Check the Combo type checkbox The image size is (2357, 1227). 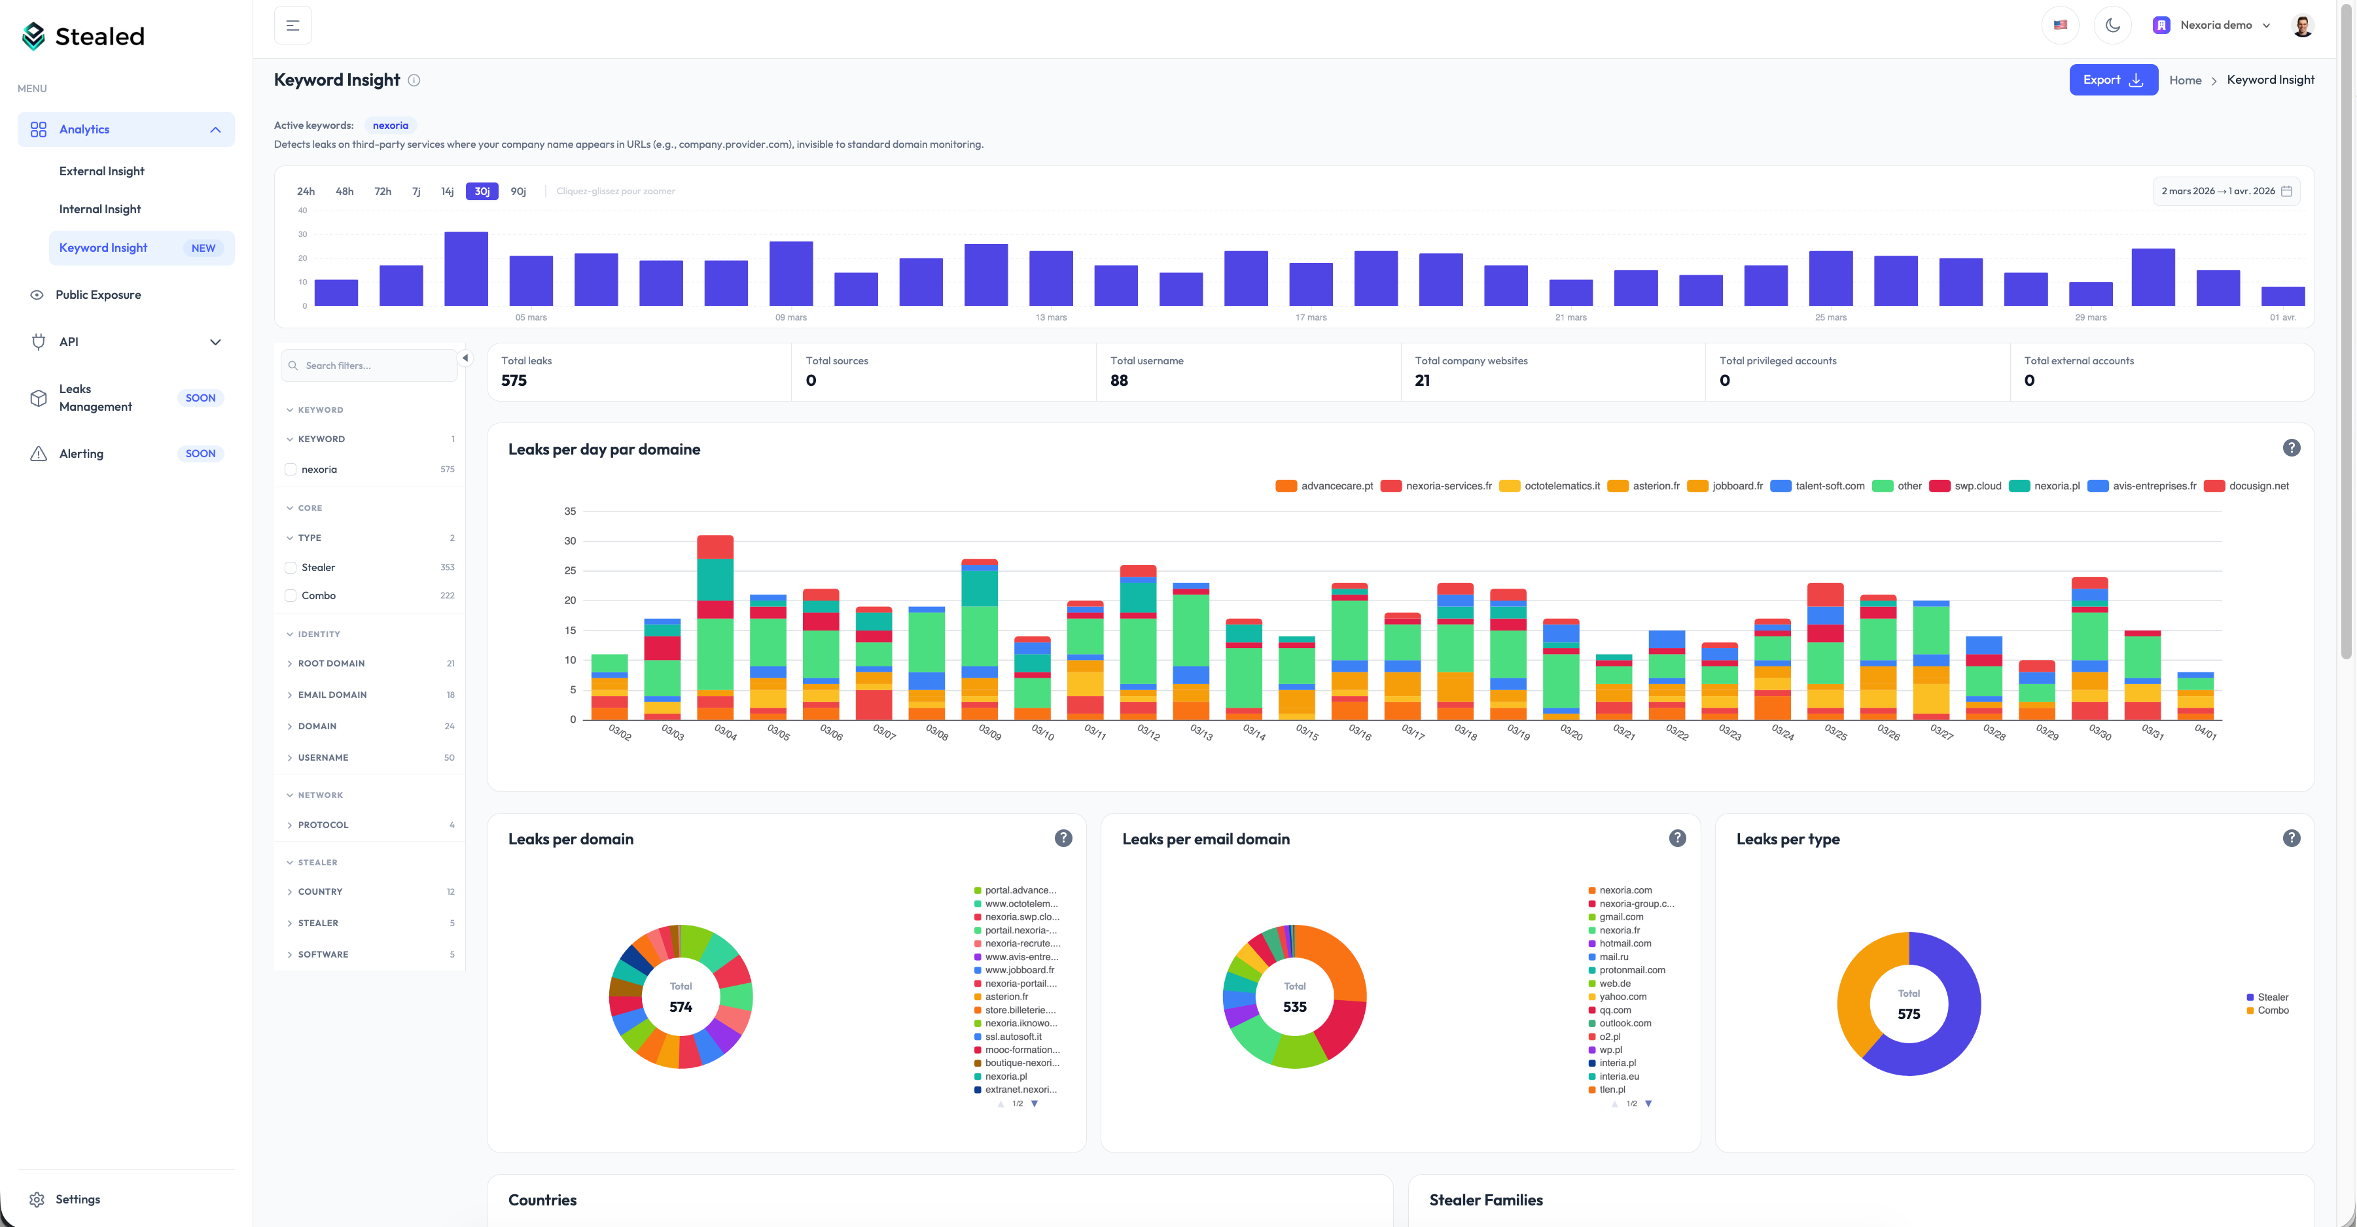pos(291,595)
